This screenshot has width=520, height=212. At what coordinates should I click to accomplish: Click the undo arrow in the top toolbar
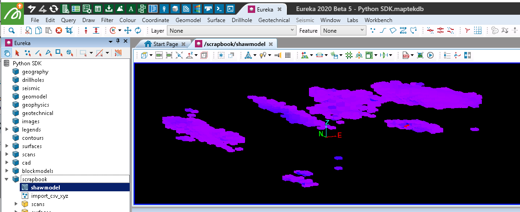click(x=31, y=9)
